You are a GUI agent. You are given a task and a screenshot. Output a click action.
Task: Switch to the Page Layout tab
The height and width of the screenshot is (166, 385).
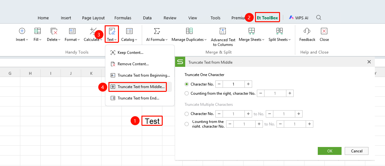point(93,18)
